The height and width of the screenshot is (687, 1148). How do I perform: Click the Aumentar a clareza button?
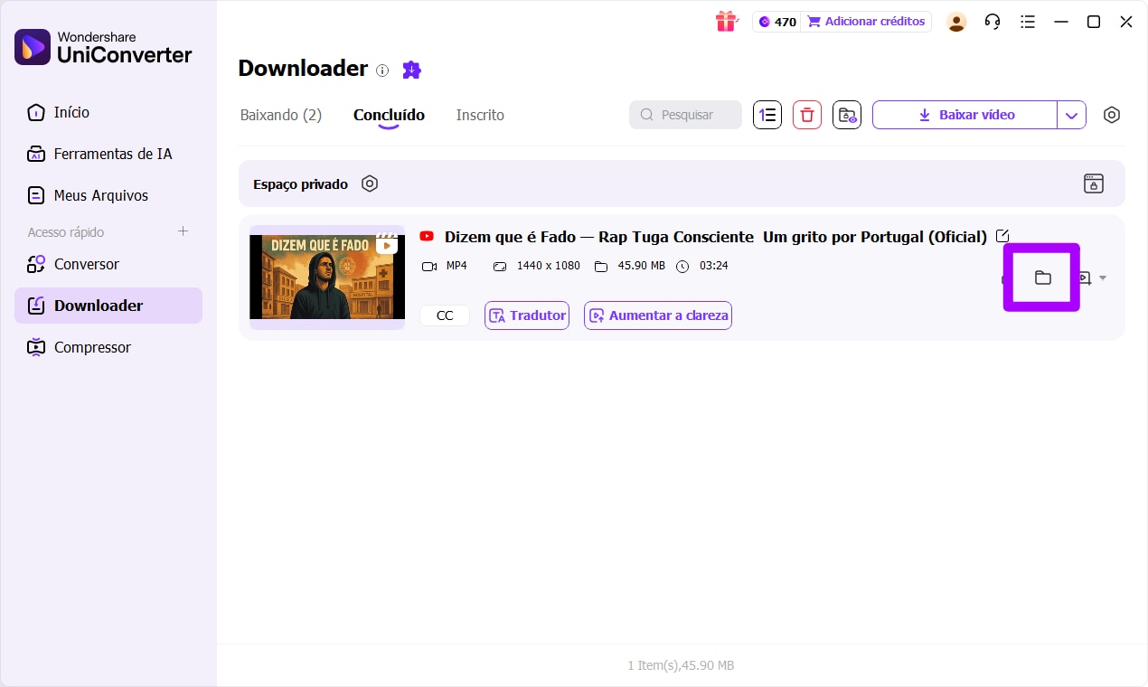point(657,315)
